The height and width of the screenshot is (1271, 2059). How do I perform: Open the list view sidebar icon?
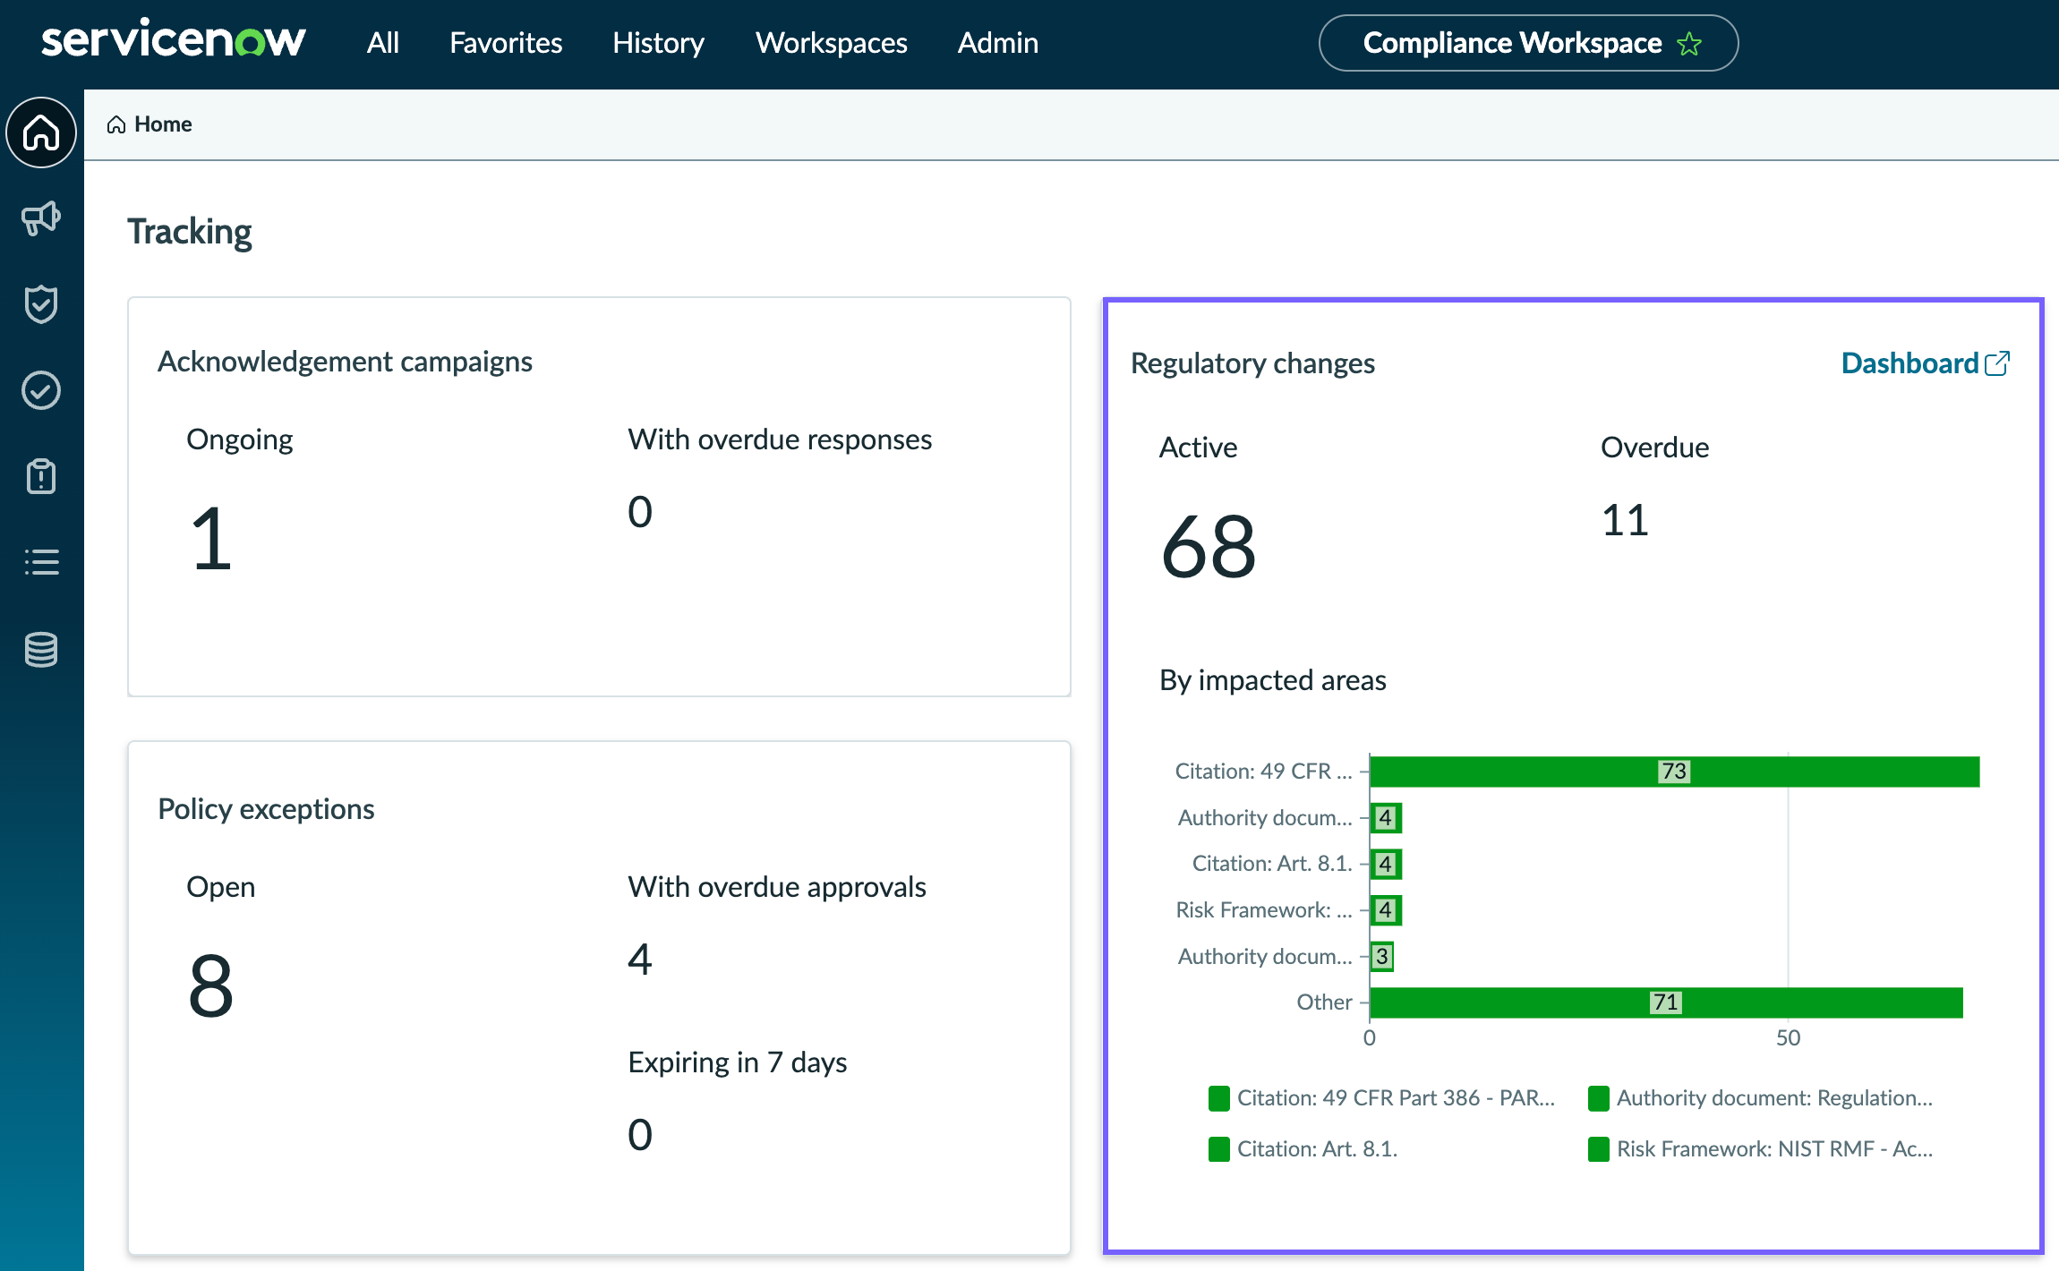[x=41, y=562]
